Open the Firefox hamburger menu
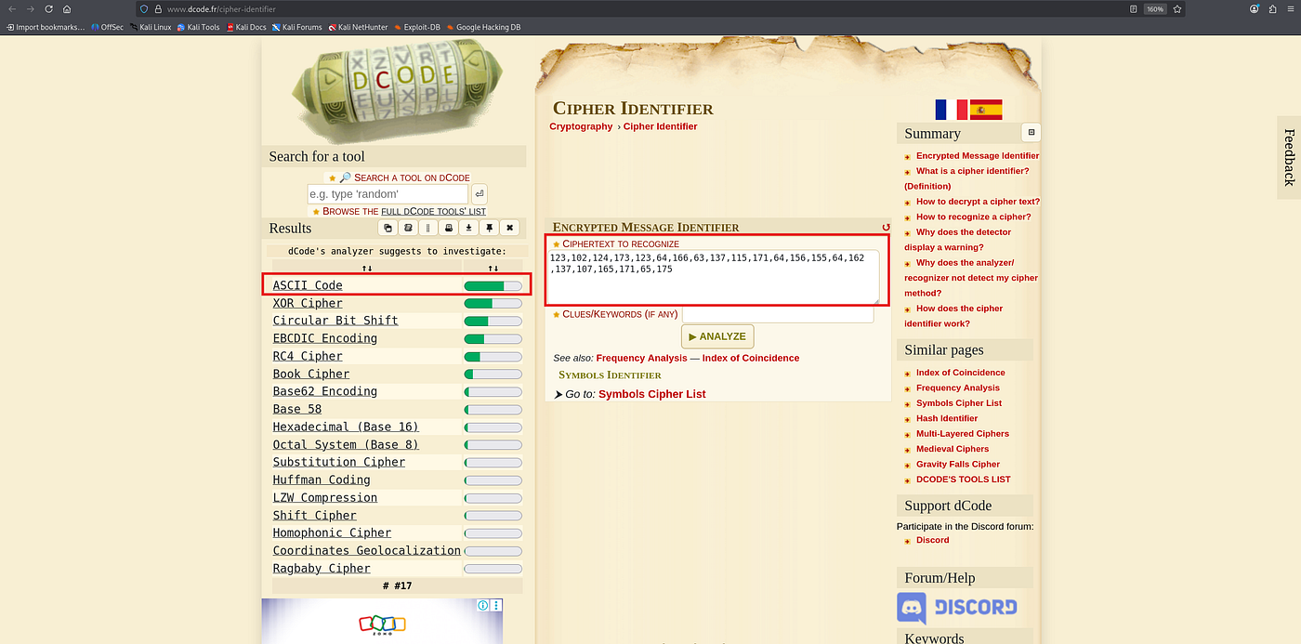This screenshot has width=1301, height=644. tap(1290, 8)
